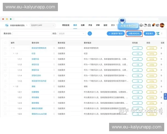The width and height of the screenshot is (167, 134).
Task: Open row actions menu for 修改模板
Action: [54, 97]
